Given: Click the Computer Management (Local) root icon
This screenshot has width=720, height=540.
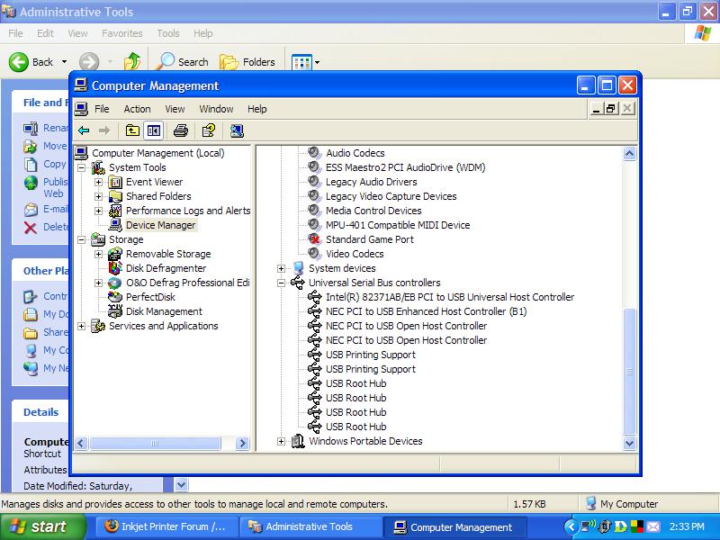Looking at the screenshot, I should tap(81, 153).
